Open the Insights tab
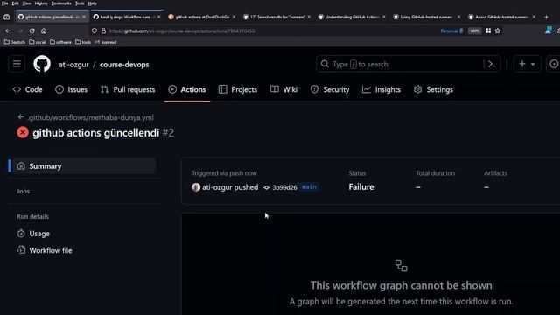 point(381,89)
